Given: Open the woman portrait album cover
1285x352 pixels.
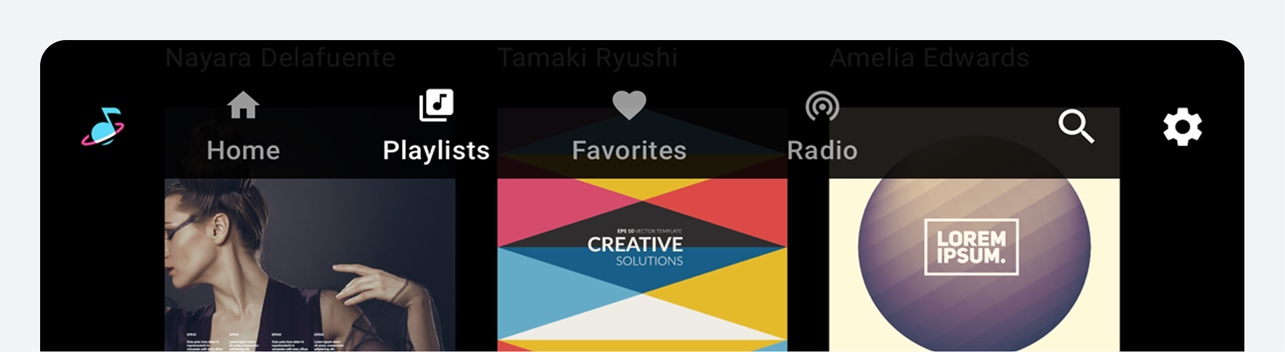Looking at the screenshot, I should [310, 229].
